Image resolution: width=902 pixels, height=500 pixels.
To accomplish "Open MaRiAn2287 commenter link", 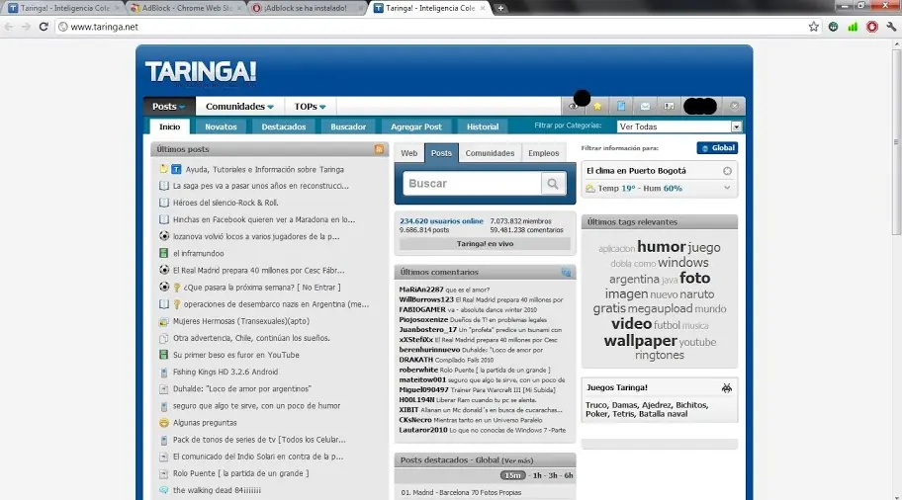I will pos(421,290).
